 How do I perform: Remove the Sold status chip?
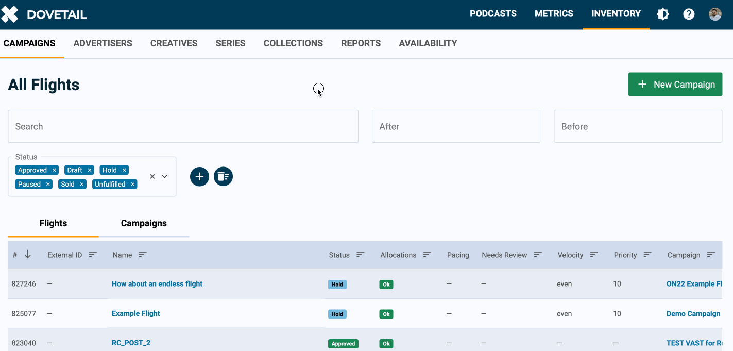pyautogui.click(x=81, y=184)
